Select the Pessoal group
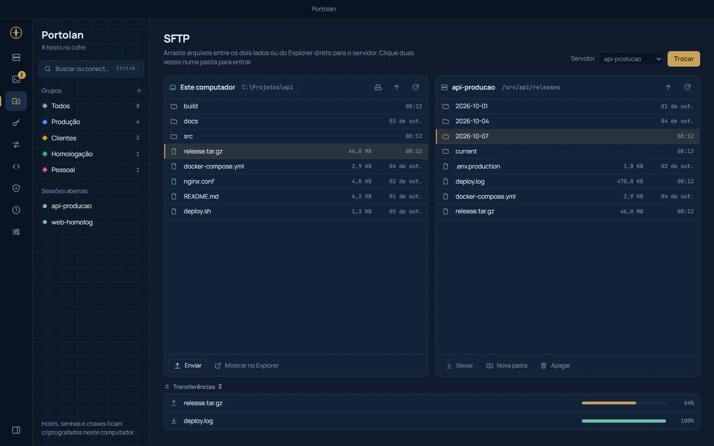The height and width of the screenshot is (446, 714). click(91, 170)
